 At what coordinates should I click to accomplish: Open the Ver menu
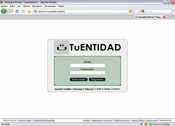pos(19,6)
